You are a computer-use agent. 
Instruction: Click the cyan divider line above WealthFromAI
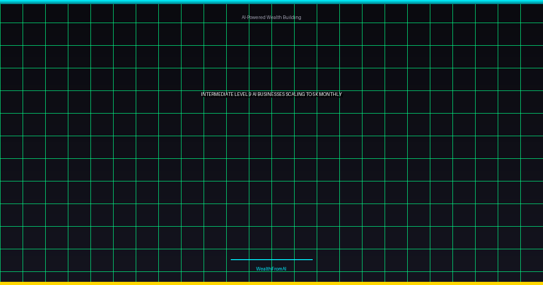click(271, 260)
